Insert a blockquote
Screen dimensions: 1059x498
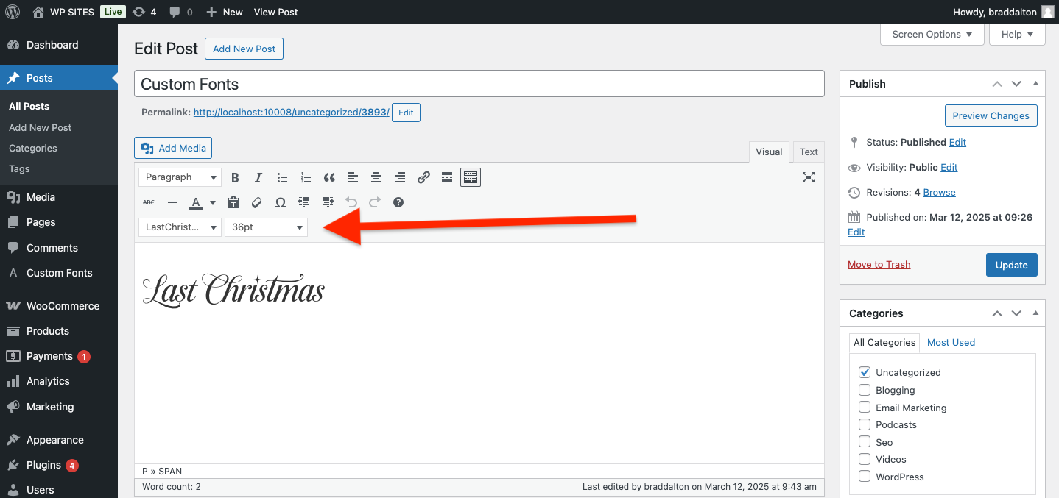click(x=329, y=177)
